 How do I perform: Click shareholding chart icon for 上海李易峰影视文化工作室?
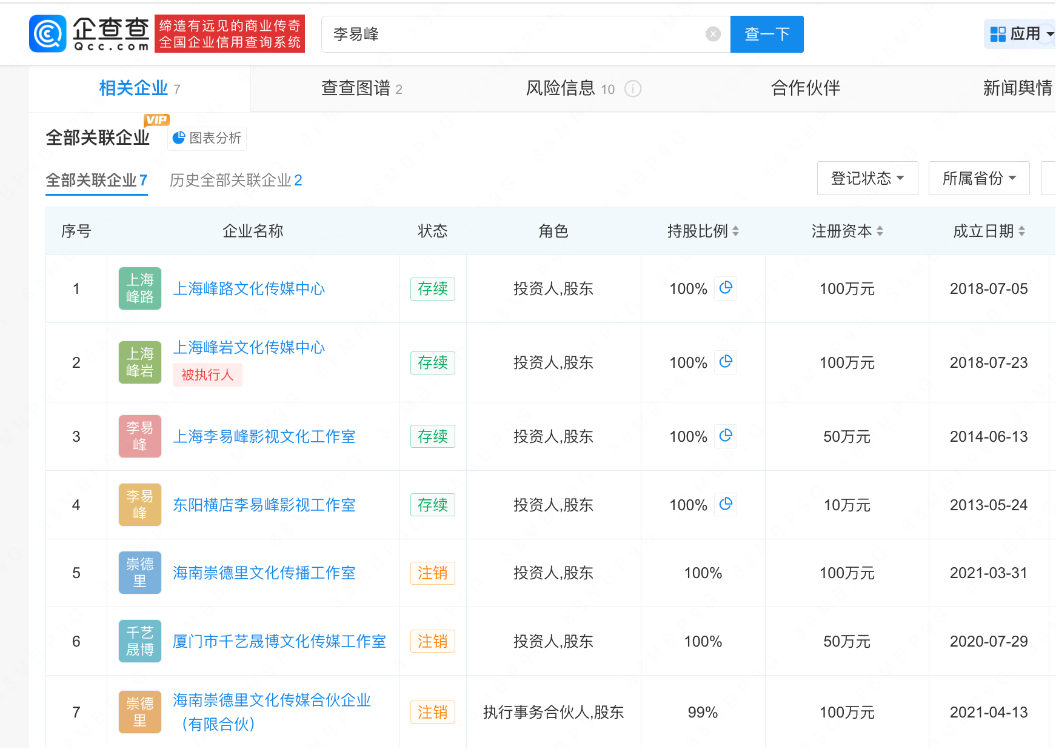[726, 436]
